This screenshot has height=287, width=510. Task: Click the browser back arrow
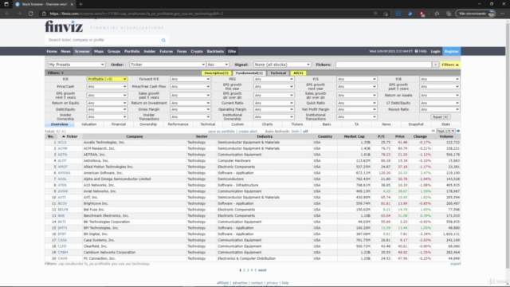pos(7,14)
